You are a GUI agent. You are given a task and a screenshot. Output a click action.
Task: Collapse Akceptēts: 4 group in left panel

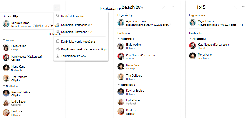4,40
